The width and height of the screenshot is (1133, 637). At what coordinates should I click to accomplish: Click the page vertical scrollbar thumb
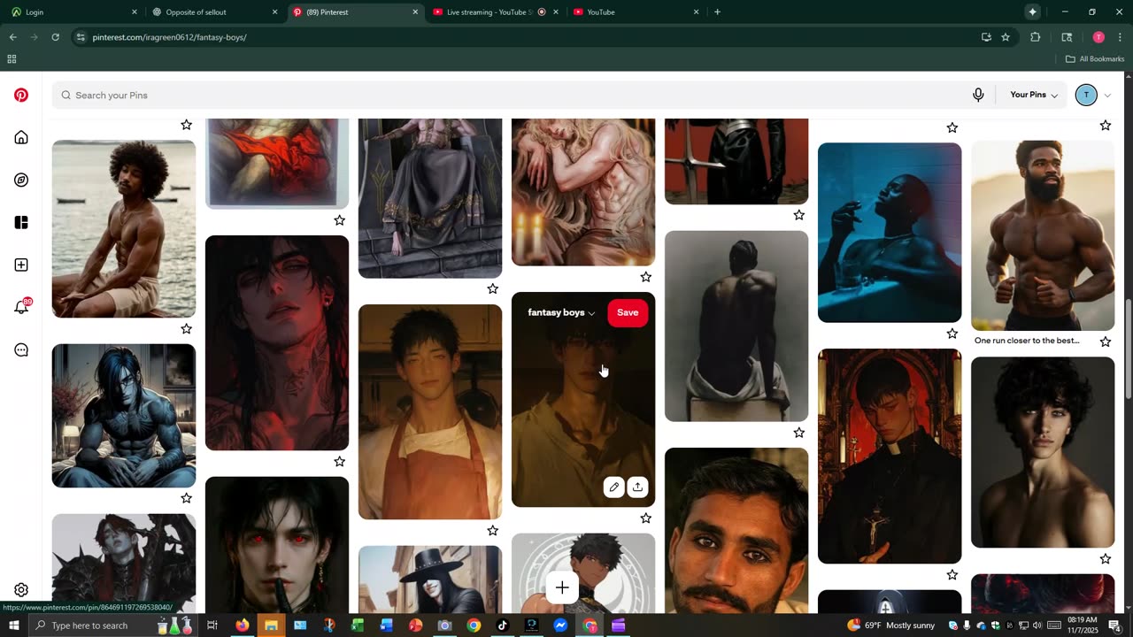click(x=1128, y=349)
